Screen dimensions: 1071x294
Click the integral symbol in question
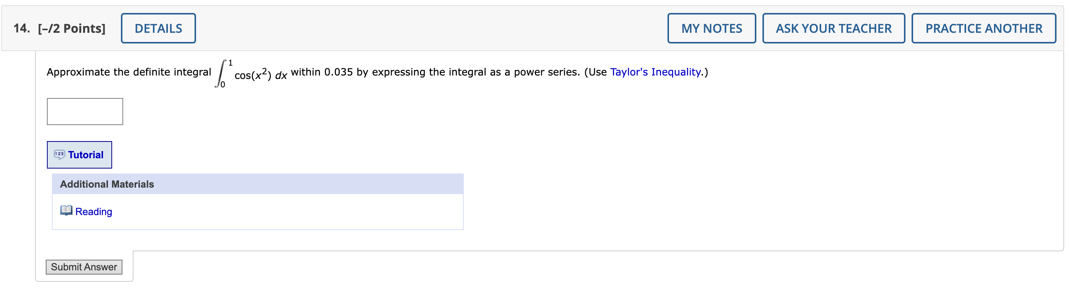(221, 74)
